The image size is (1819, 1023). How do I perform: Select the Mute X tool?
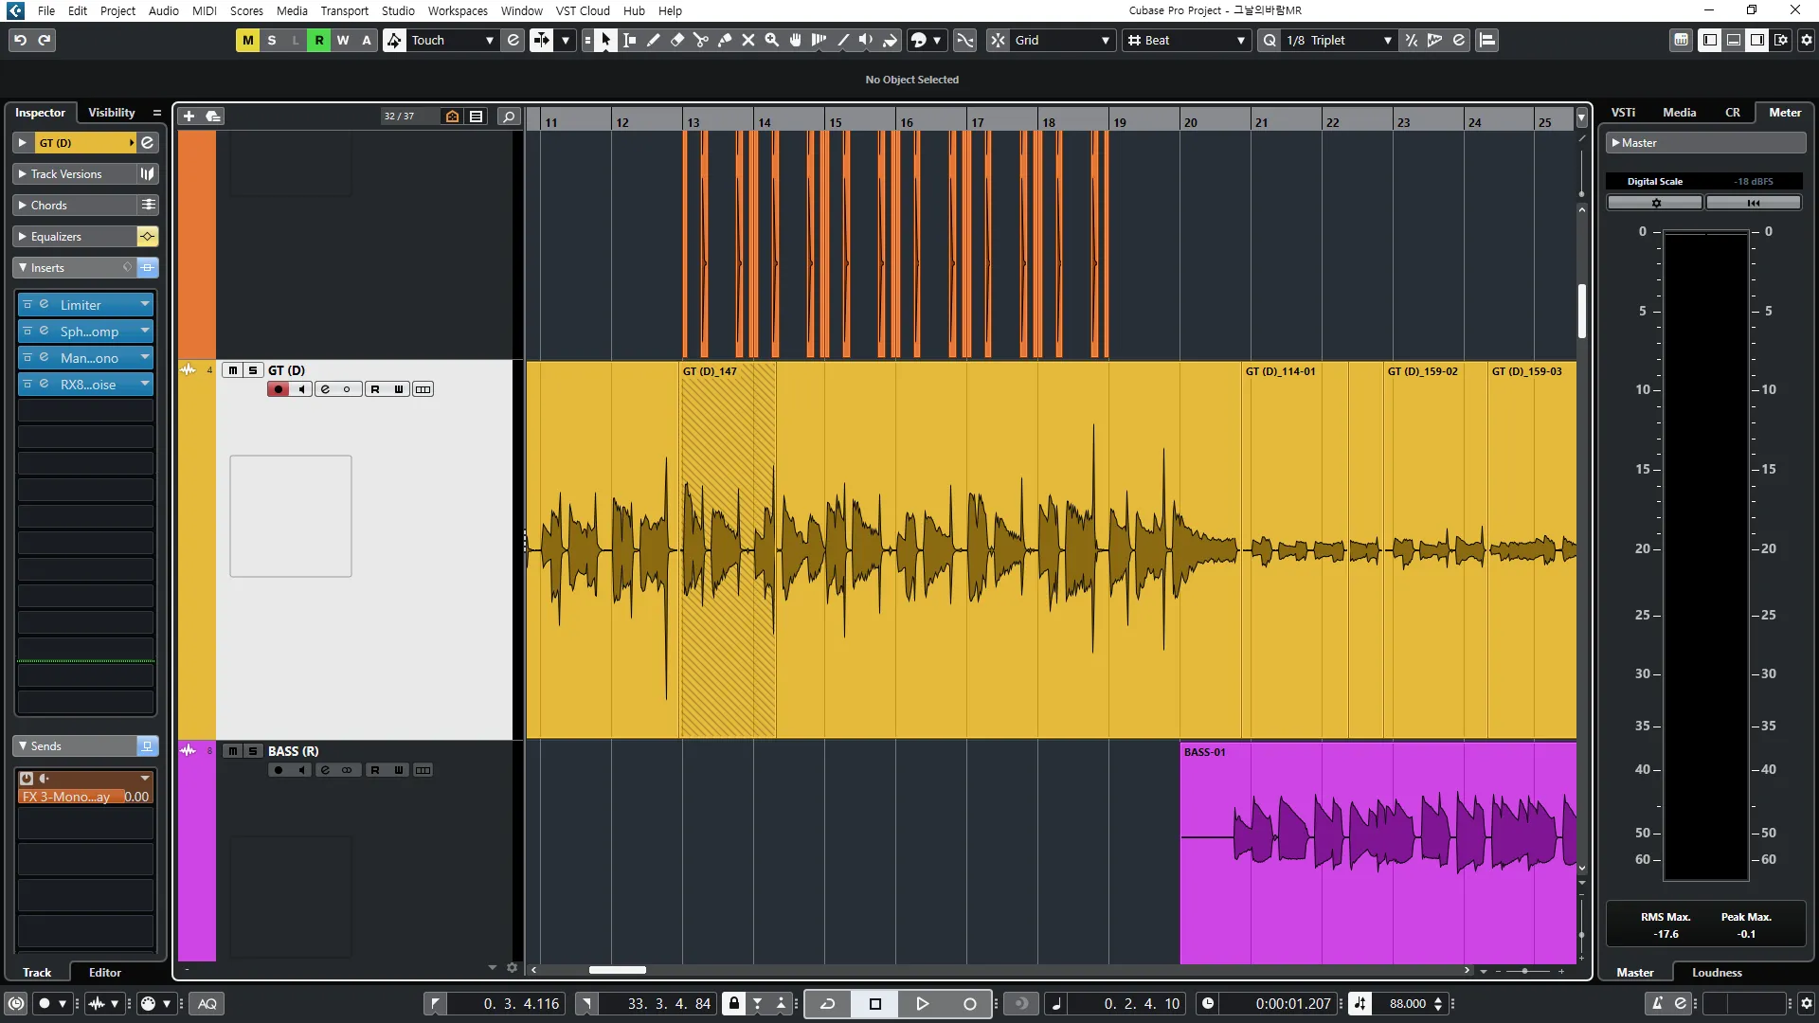[x=747, y=40]
